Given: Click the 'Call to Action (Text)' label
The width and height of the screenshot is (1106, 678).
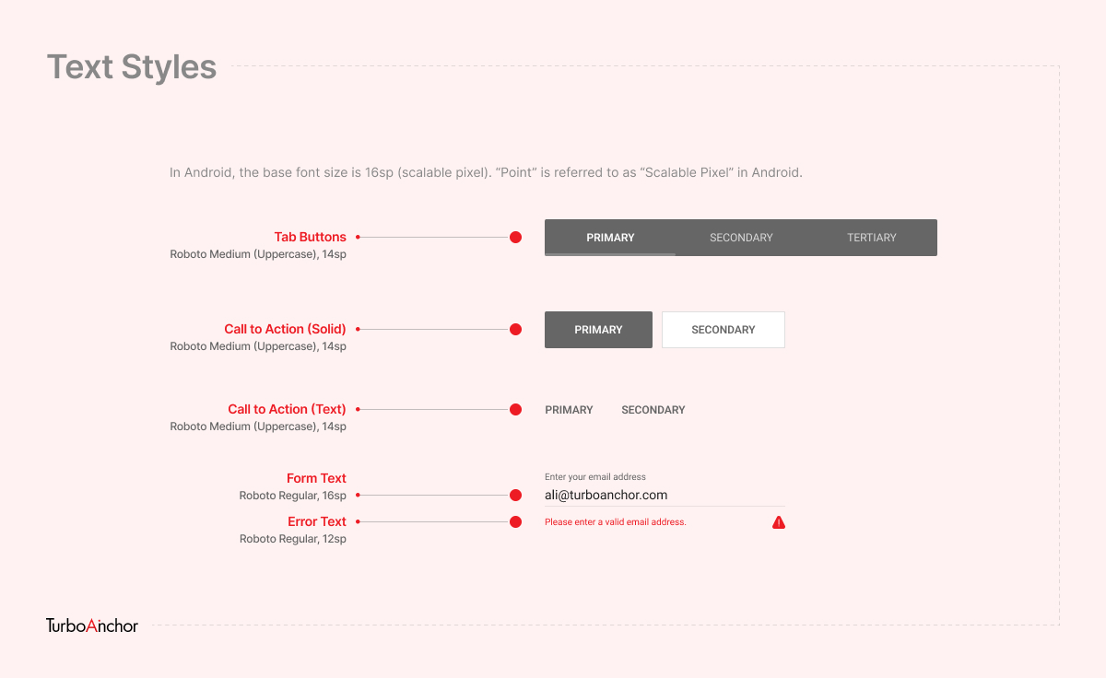Looking at the screenshot, I should tap(288, 409).
